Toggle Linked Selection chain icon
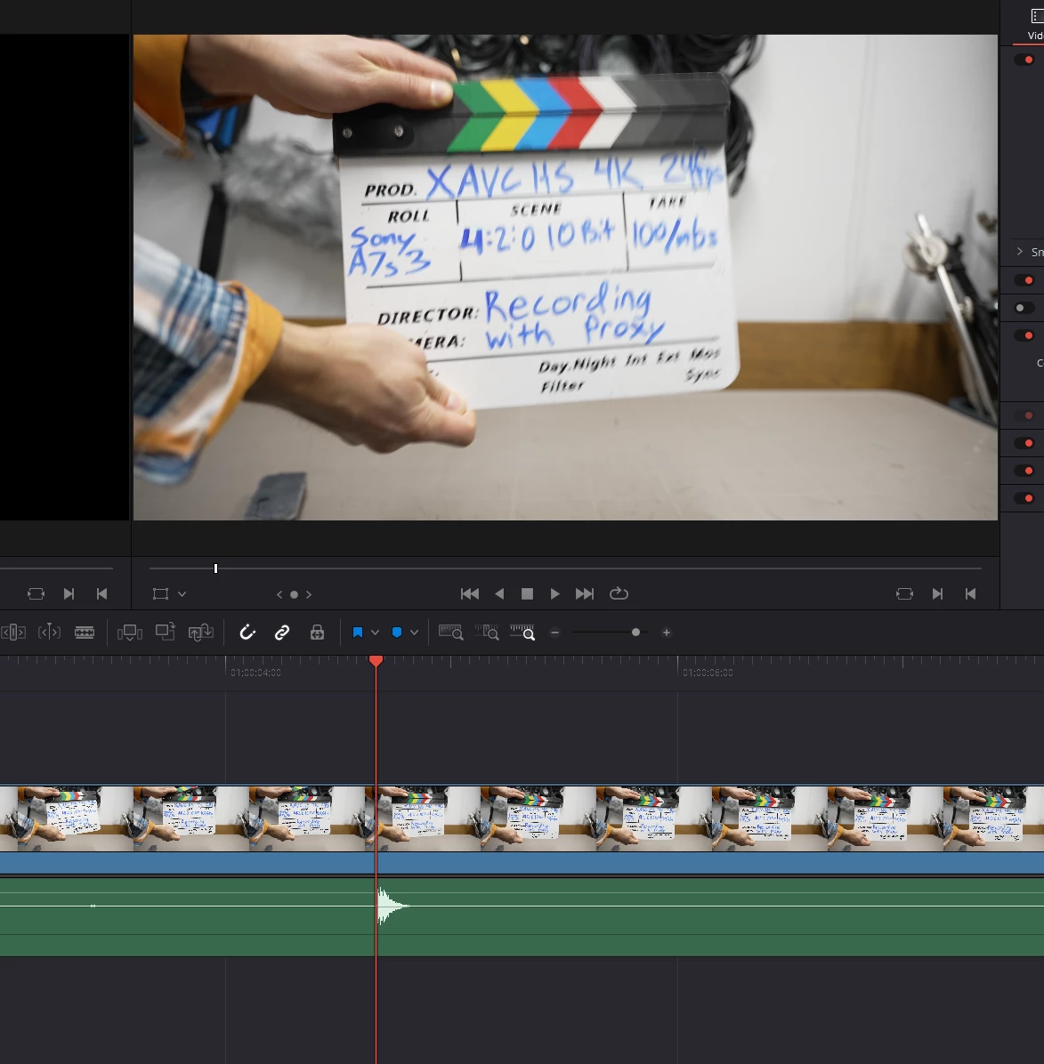This screenshot has width=1044, height=1064. (x=282, y=633)
